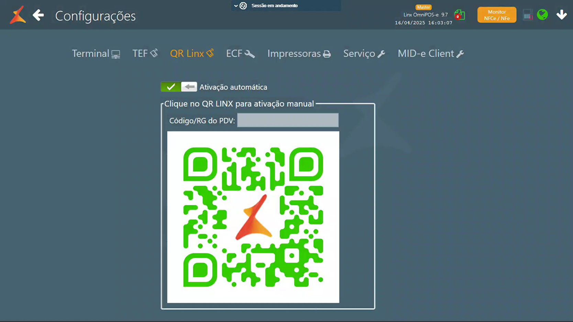Image resolution: width=573 pixels, height=322 pixels.
Task: Switch to the Terminal tab
Action: click(x=96, y=54)
